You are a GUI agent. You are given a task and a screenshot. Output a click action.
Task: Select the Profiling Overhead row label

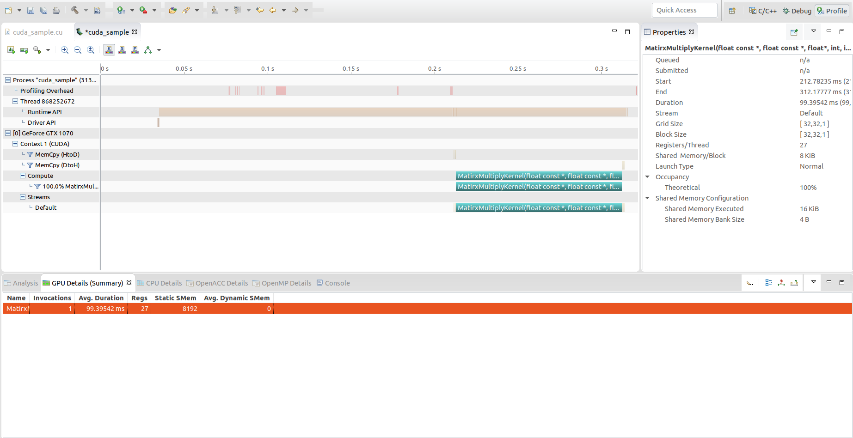(x=47, y=91)
